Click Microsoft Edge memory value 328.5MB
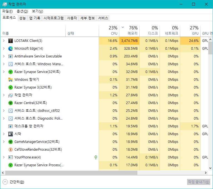The width and height of the screenshot is (213, 189). pos(129,49)
